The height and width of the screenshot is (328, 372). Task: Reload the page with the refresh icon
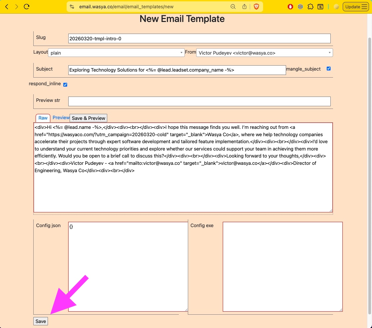(x=27, y=7)
